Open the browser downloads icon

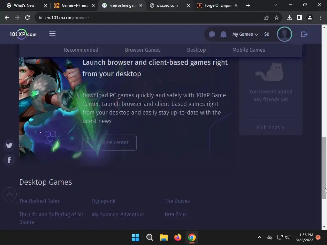click(289, 18)
